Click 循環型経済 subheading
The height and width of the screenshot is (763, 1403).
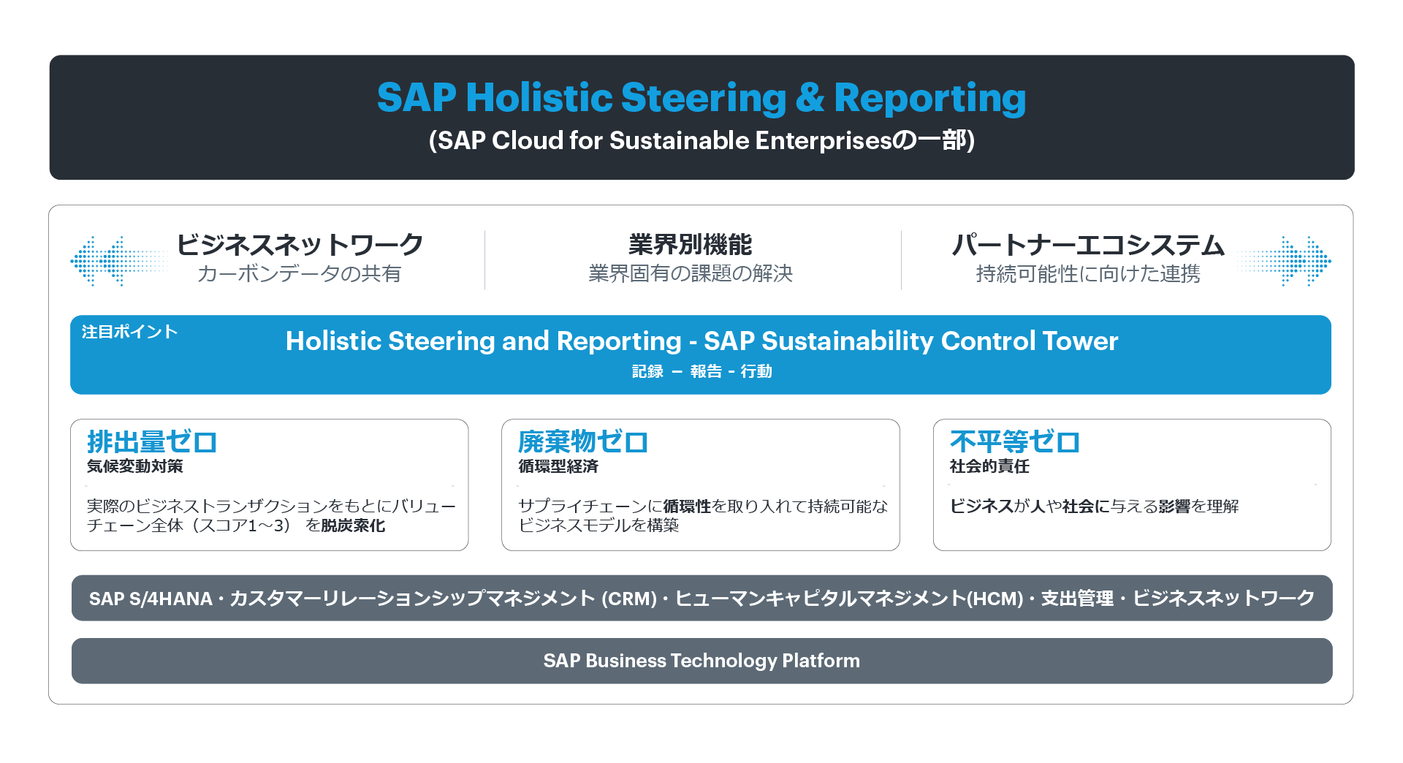point(558,466)
